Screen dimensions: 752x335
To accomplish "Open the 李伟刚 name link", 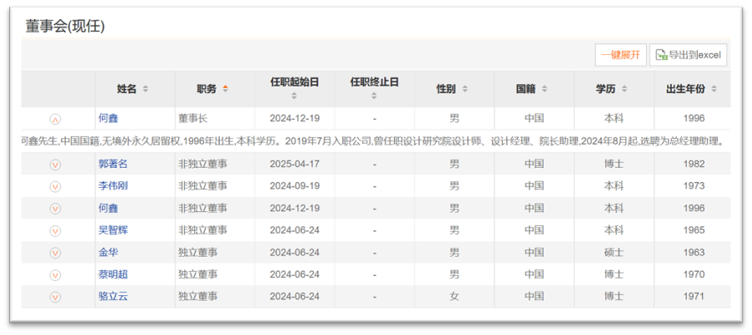I will 113,185.
